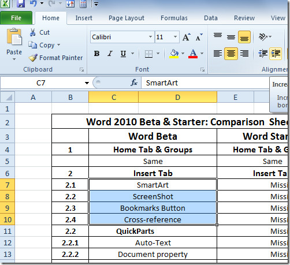Switch to the Insert tab
This screenshot has width=290, height=265.
coord(84,18)
